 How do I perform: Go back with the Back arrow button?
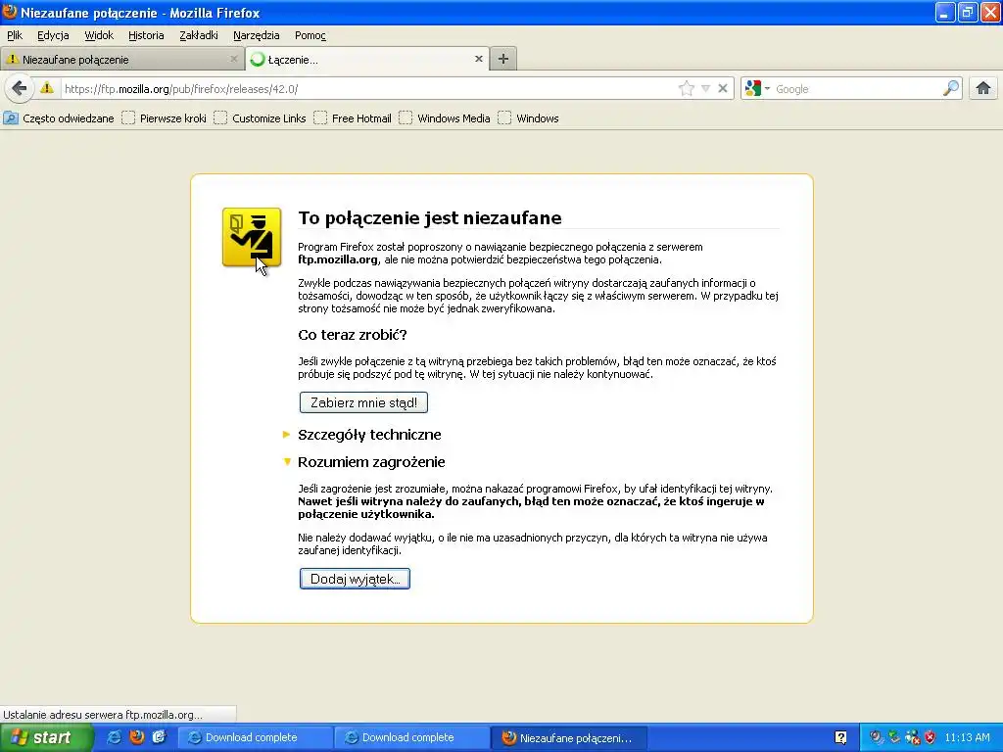20,88
